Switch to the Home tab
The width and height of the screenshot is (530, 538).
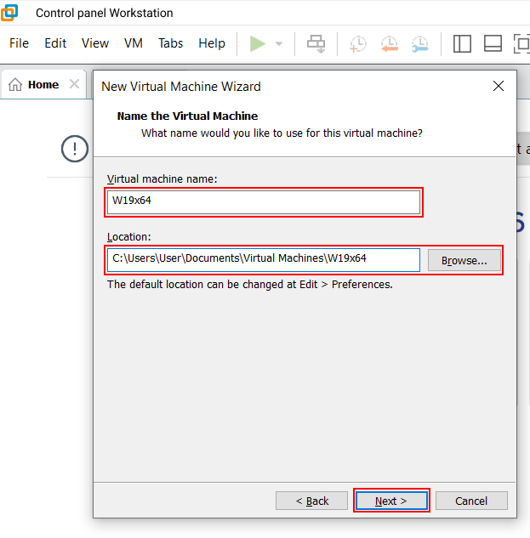[36, 85]
